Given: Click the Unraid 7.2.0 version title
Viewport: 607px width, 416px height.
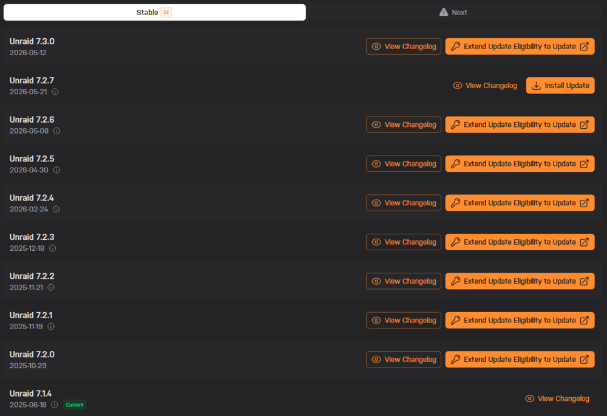Looking at the screenshot, I should coord(32,355).
